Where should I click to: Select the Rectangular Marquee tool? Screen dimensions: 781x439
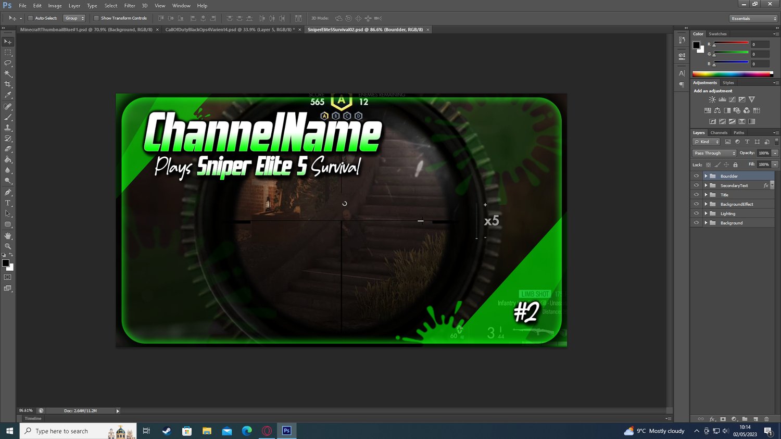pyautogui.click(x=8, y=53)
